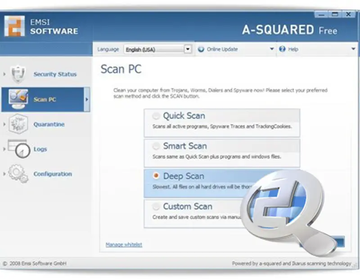Click the Quarantine hexagon icon
The height and width of the screenshot is (279, 360).
18,124
